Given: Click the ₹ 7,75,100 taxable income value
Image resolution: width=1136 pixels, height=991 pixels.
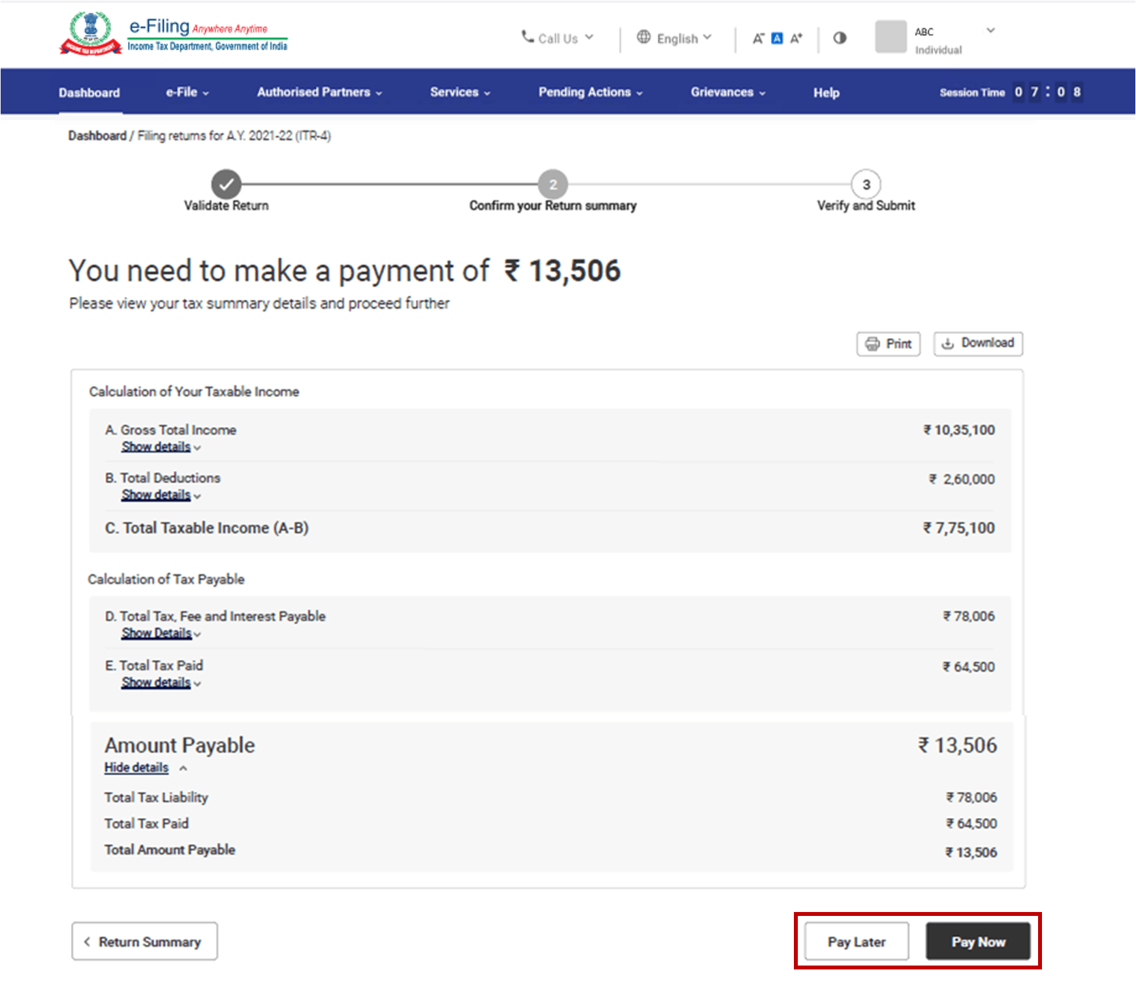Looking at the screenshot, I should (x=958, y=528).
